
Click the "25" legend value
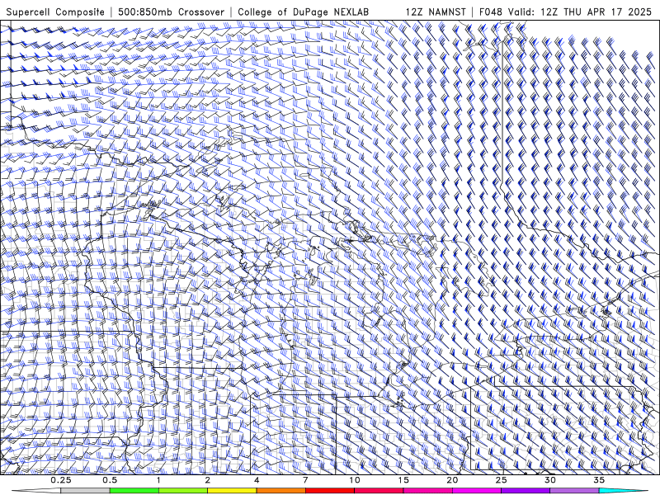pyautogui.click(x=502, y=480)
